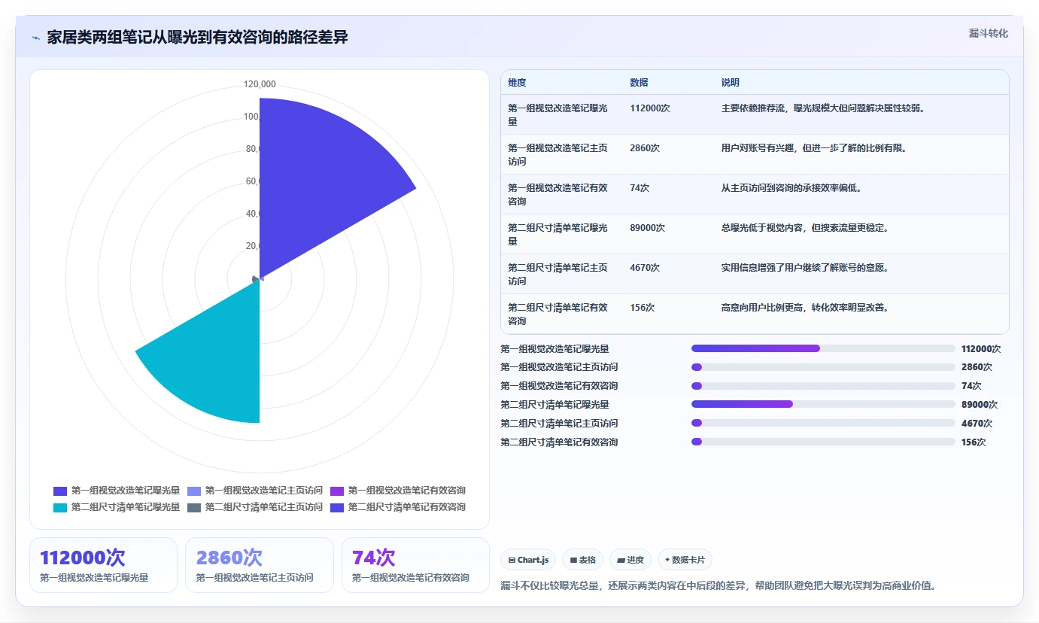Screen dimensions: 1039x623
Task: Click progress bar for 第二组尺寸清单笔记有效咨询
Action: [x=823, y=442]
